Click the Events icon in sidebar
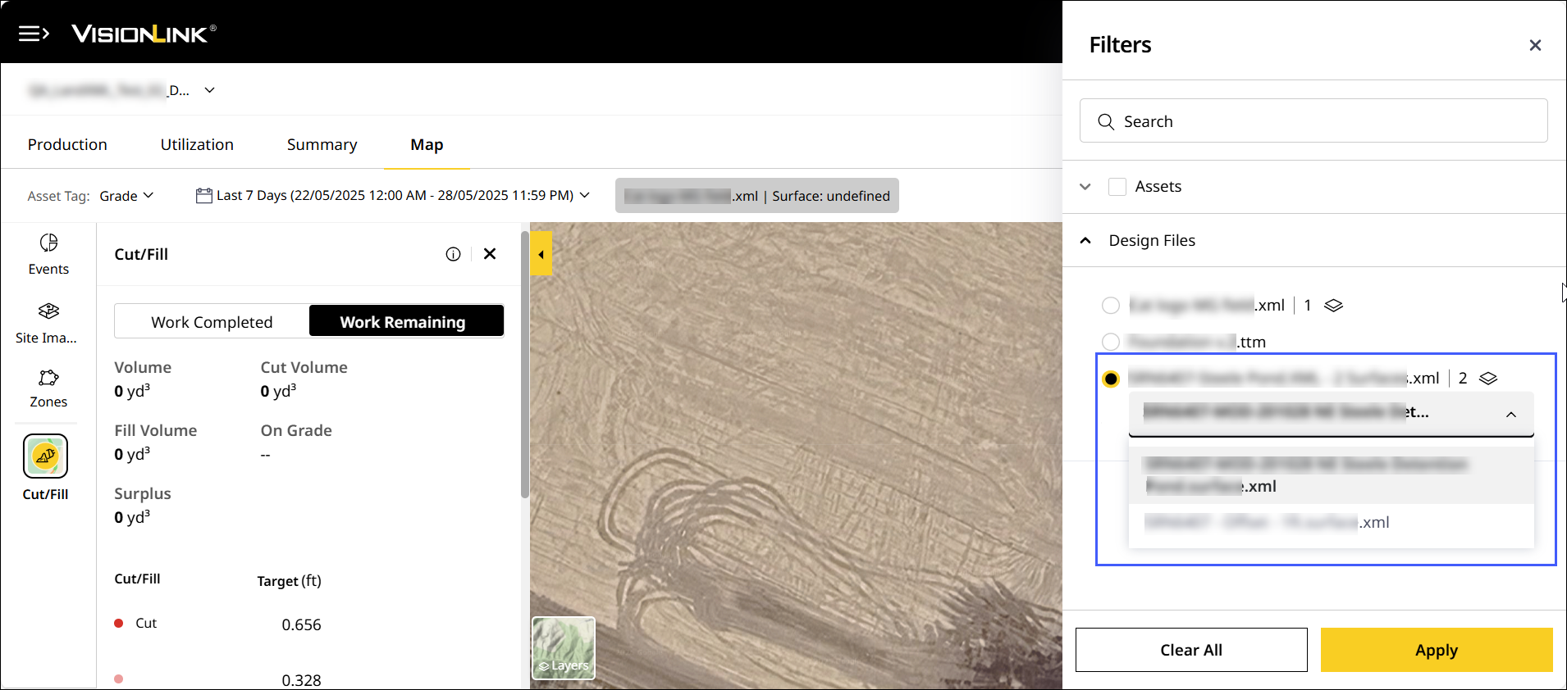 [48, 243]
